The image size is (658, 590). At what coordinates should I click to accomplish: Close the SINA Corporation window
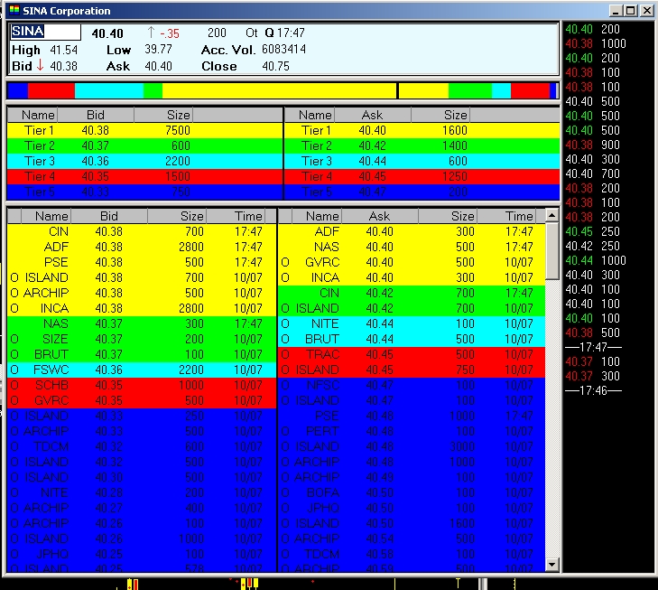pos(647,11)
